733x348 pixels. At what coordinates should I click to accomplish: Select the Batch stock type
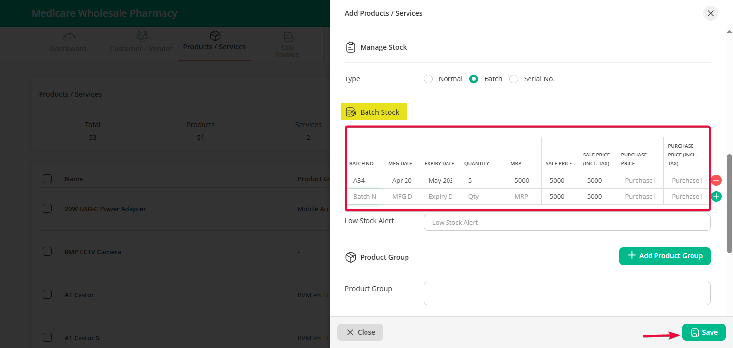tap(474, 79)
